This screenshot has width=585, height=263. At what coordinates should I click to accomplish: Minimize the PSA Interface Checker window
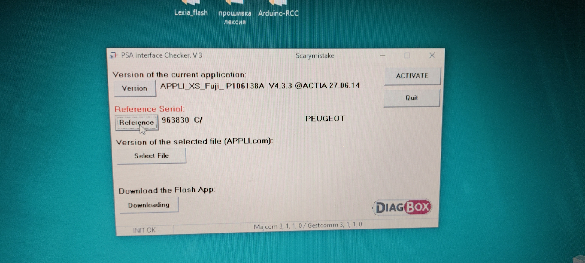383,56
